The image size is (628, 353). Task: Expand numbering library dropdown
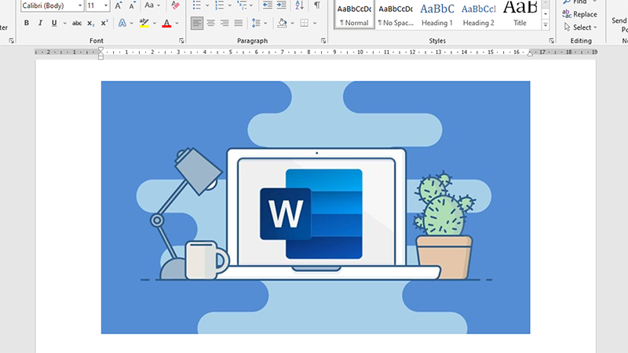[229, 5]
